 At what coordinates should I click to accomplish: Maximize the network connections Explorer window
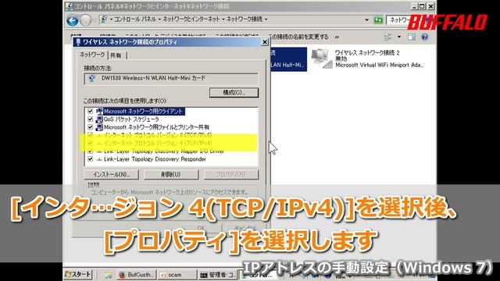point(422,6)
